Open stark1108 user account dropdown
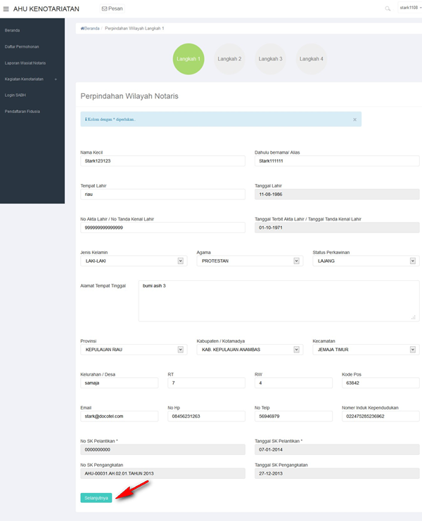The width and height of the screenshot is (422, 521). pyautogui.click(x=410, y=7)
